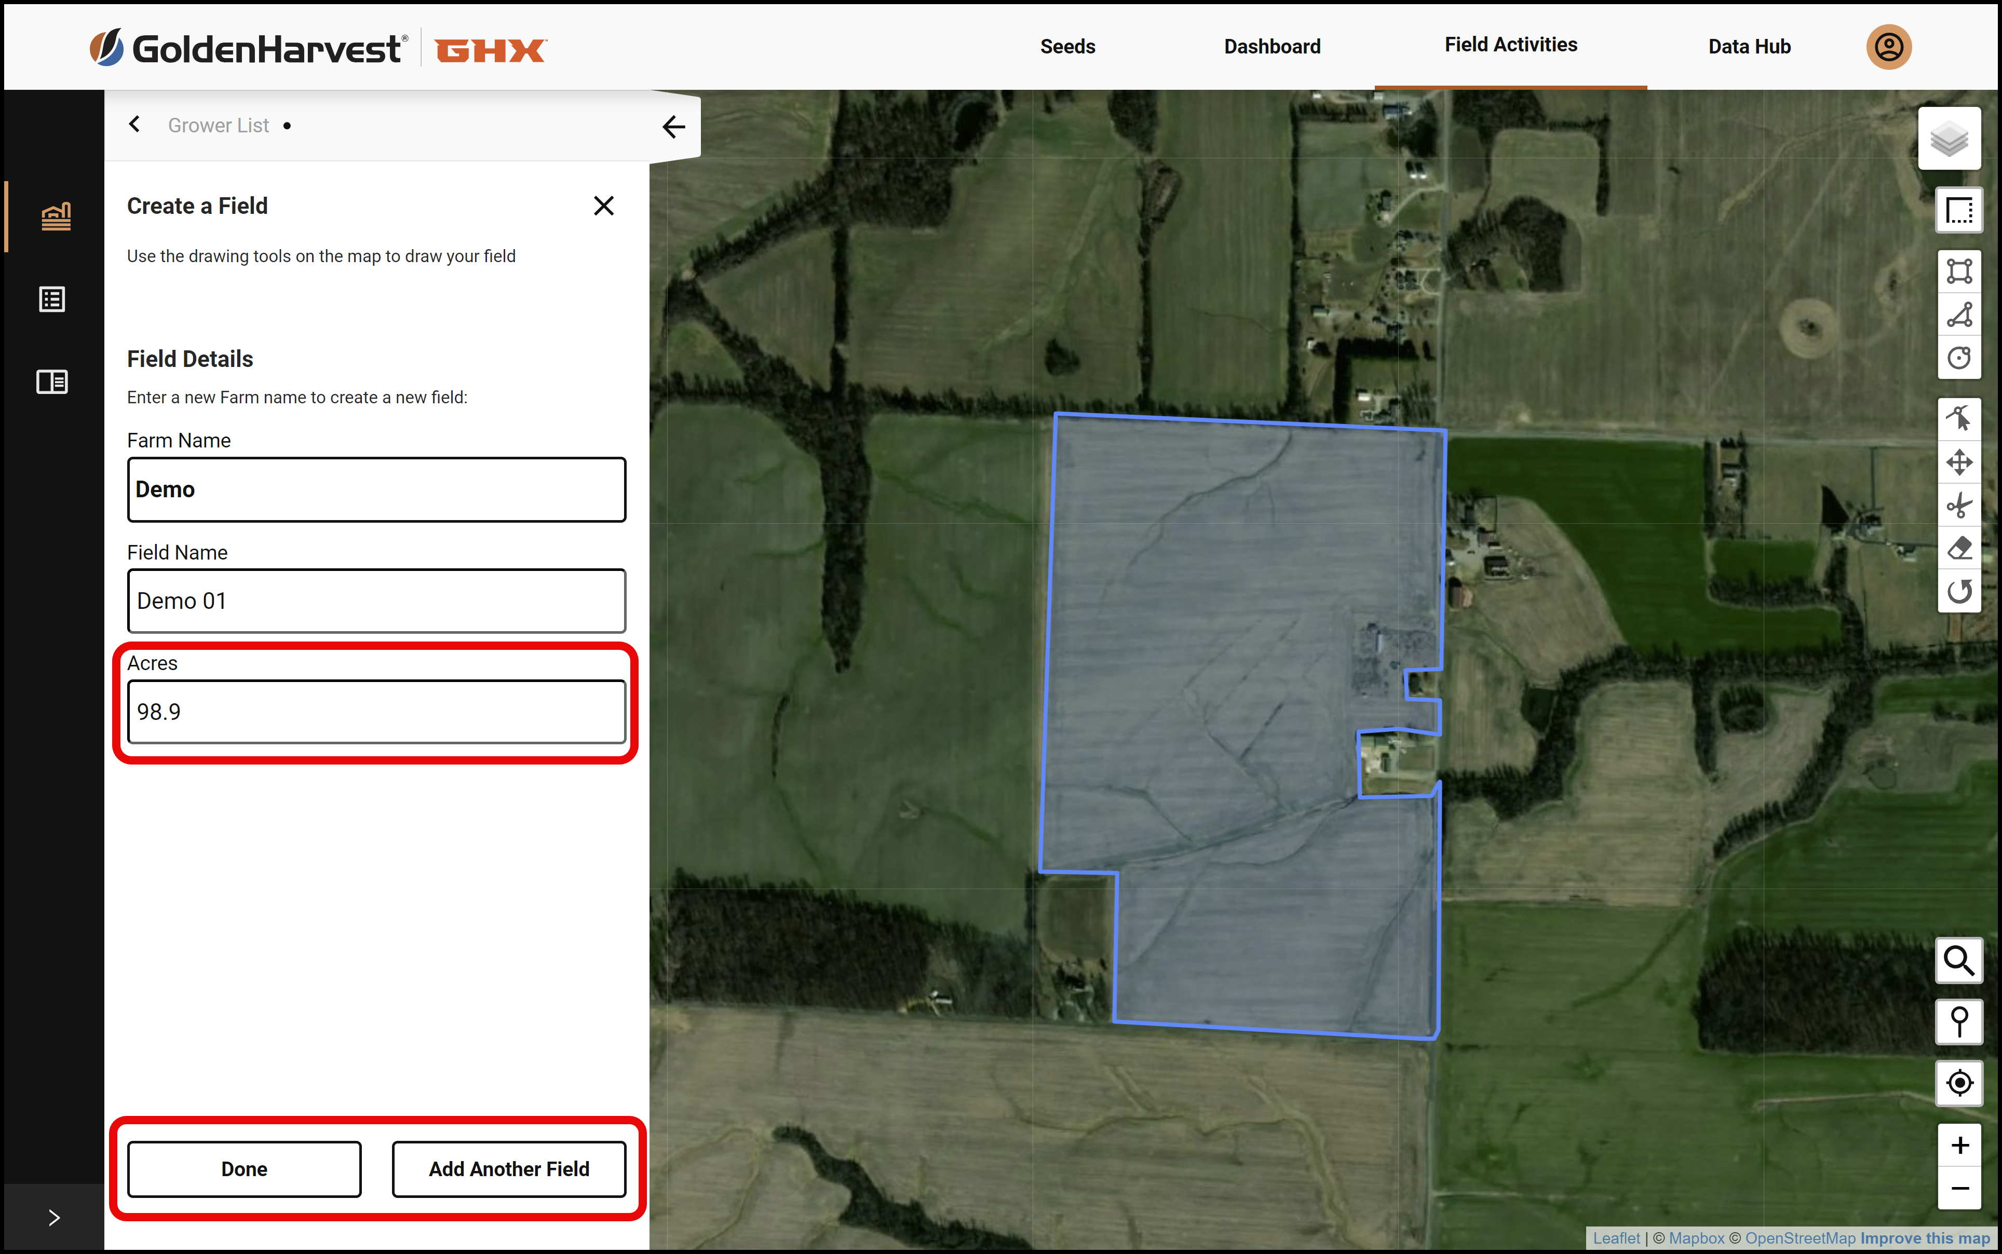Expand the left sidebar with chevron
This screenshot has height=1254, width=2002.
click(x=54, y=1218)
